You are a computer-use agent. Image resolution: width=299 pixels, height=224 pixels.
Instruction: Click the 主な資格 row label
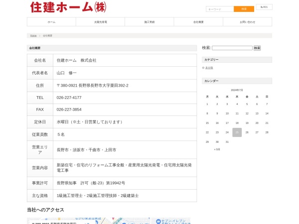pyautogui.click(x=40, y=196)
